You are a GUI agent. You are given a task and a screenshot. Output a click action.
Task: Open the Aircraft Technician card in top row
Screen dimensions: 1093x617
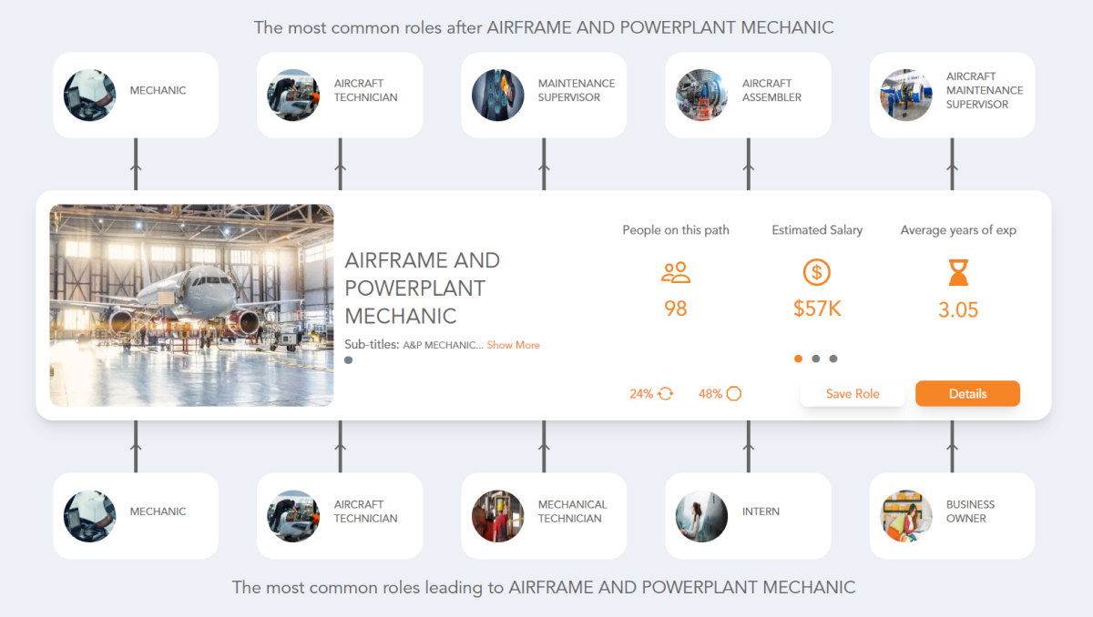pos(339,95)
